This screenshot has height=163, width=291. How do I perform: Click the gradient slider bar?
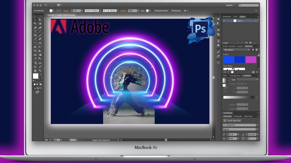238,97
